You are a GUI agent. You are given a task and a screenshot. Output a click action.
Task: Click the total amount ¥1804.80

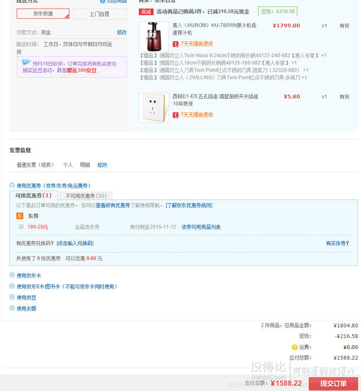346,326
